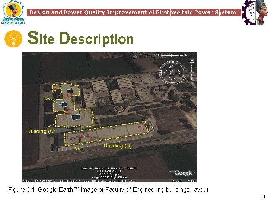Click the compass North (N) marker
Image resolution: width=268 pixels, height=201 pixels.
(173, 61)
